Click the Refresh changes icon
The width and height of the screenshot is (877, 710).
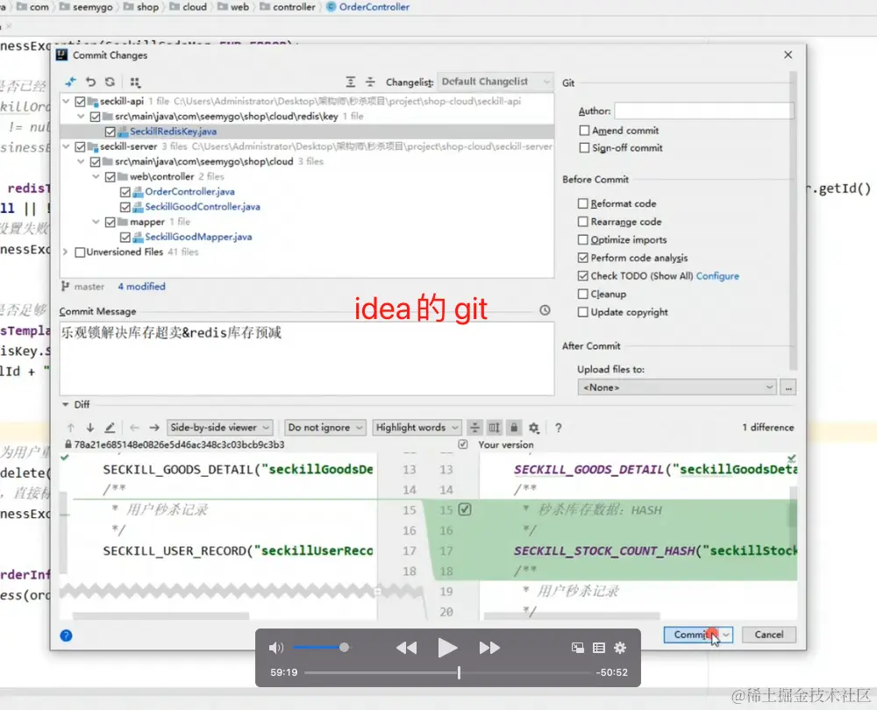click(111, 82)
